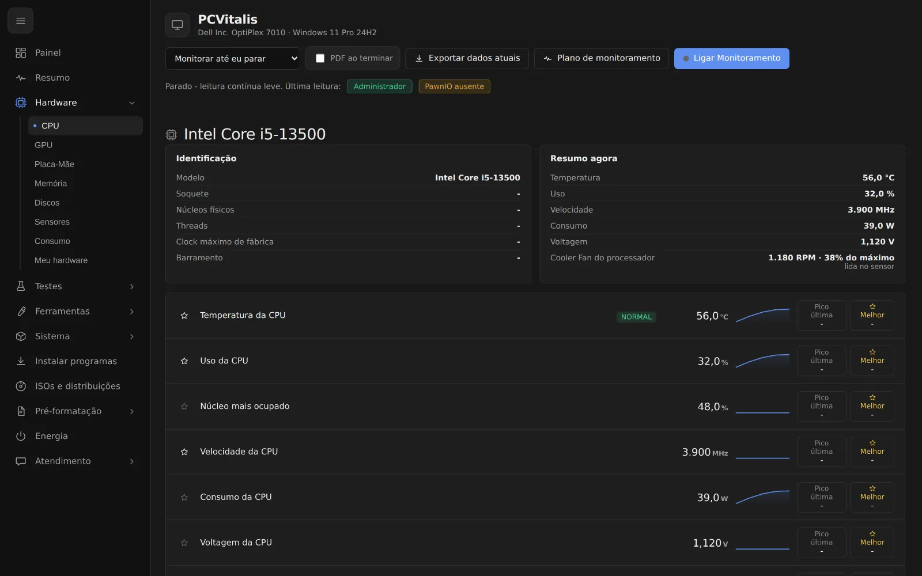Click the PCVitalis monitor logo icon

click(x=177, y=25)
